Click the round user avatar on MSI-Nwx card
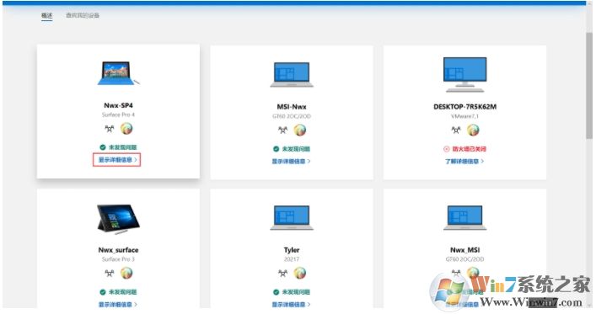Viewport: 596px width, 314px height. [x=300, y=130]
